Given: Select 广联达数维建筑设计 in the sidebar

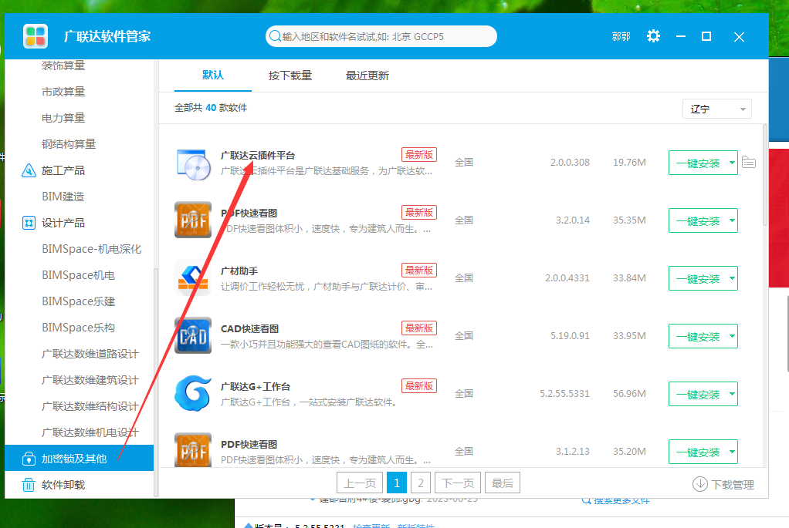Looking at the screenshot, I should pos(90,380).
